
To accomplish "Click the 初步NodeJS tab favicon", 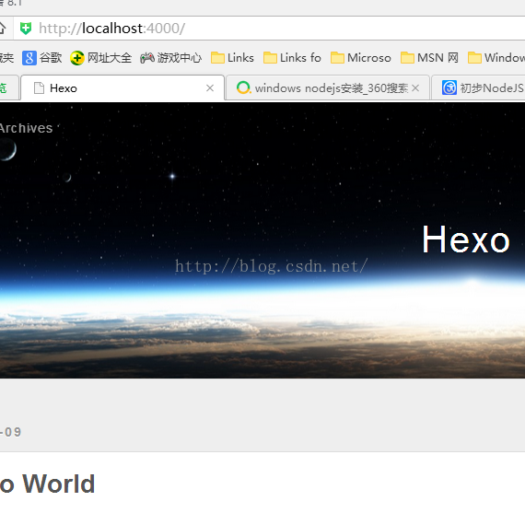I will (449, 88).
